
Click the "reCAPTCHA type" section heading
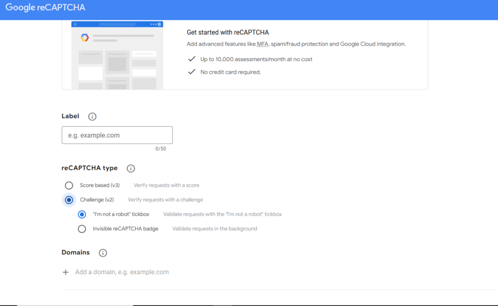[89, 168]
